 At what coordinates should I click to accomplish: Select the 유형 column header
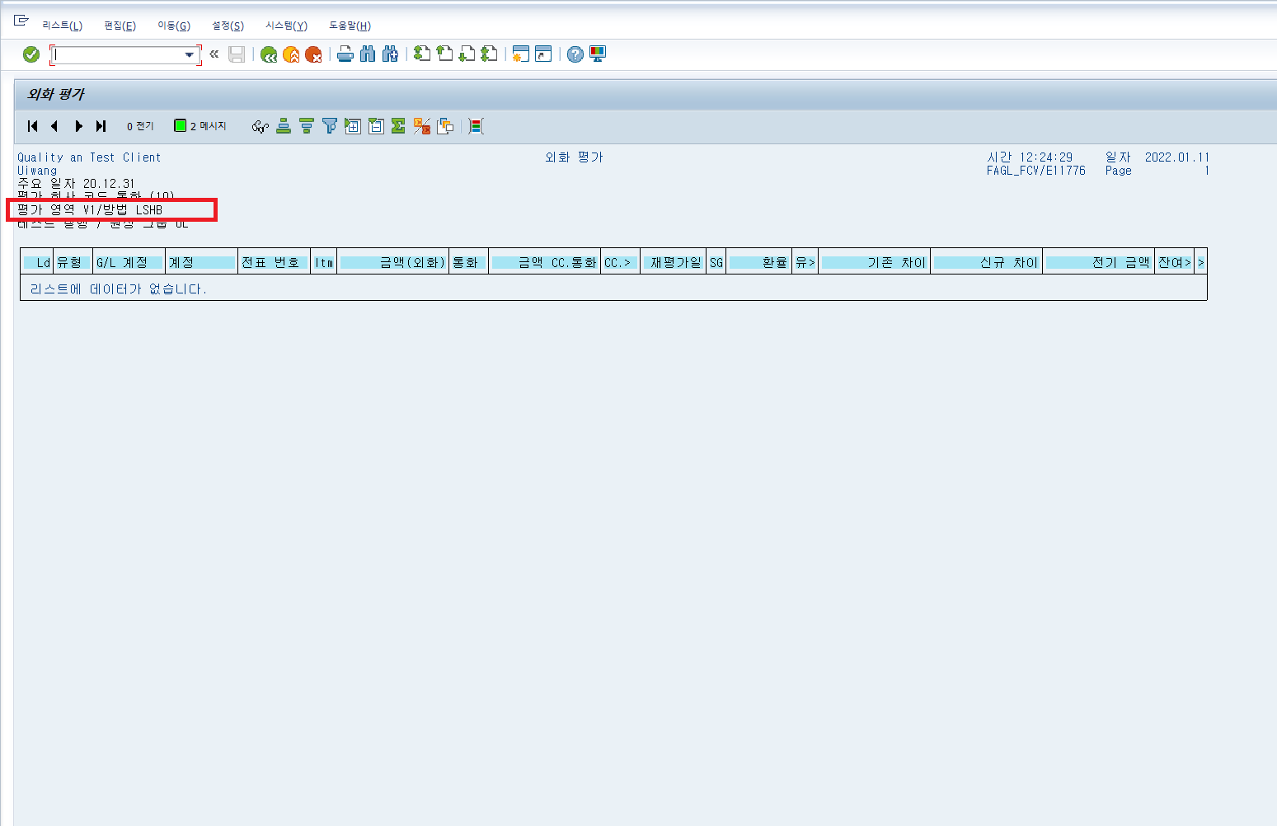pyautogui.click(x=73, y=263)
